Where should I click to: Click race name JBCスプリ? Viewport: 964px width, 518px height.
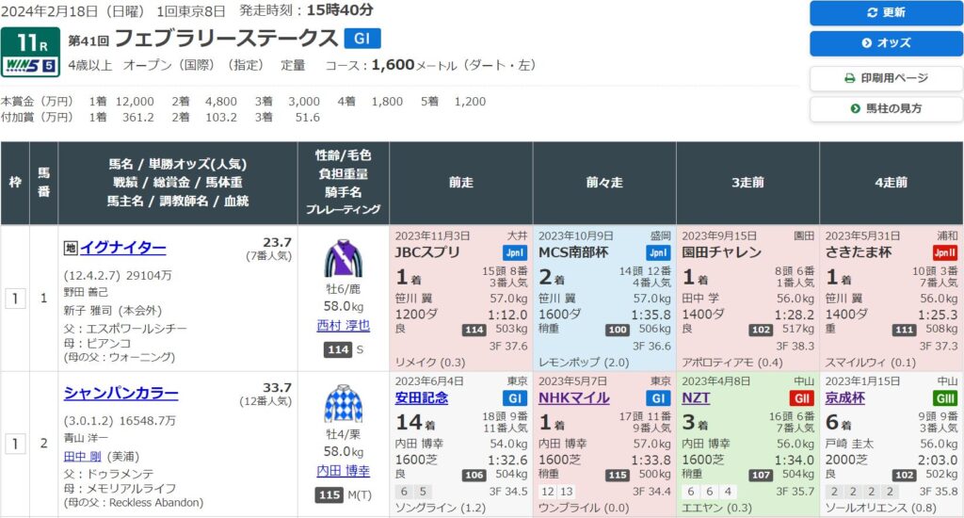click(427, 252)
